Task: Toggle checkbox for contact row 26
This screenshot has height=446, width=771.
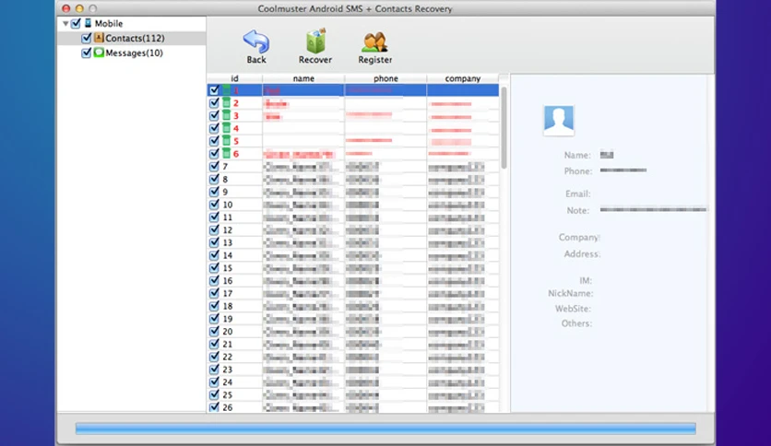Action: tap(214, 407)
